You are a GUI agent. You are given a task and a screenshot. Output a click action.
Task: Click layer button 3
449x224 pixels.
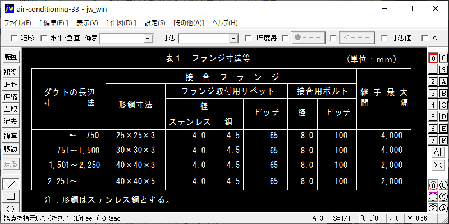click(433, 93)
